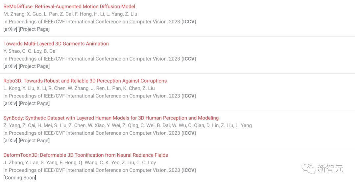Open arXiv link for ReMoDiffuse
This screenshot has height=184, width=355.
(x=11, y=29)
